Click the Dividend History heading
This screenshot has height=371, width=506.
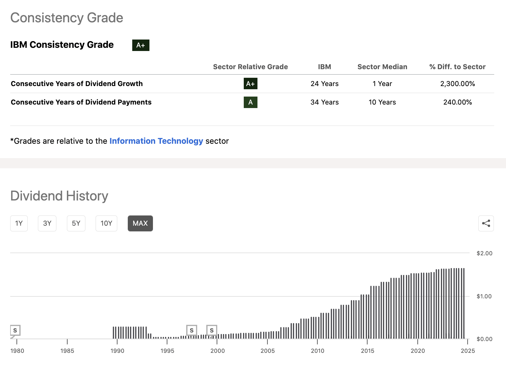point(59,196)
